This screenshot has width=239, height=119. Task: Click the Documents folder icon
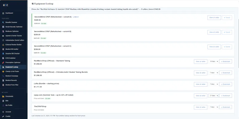point(3,96)
